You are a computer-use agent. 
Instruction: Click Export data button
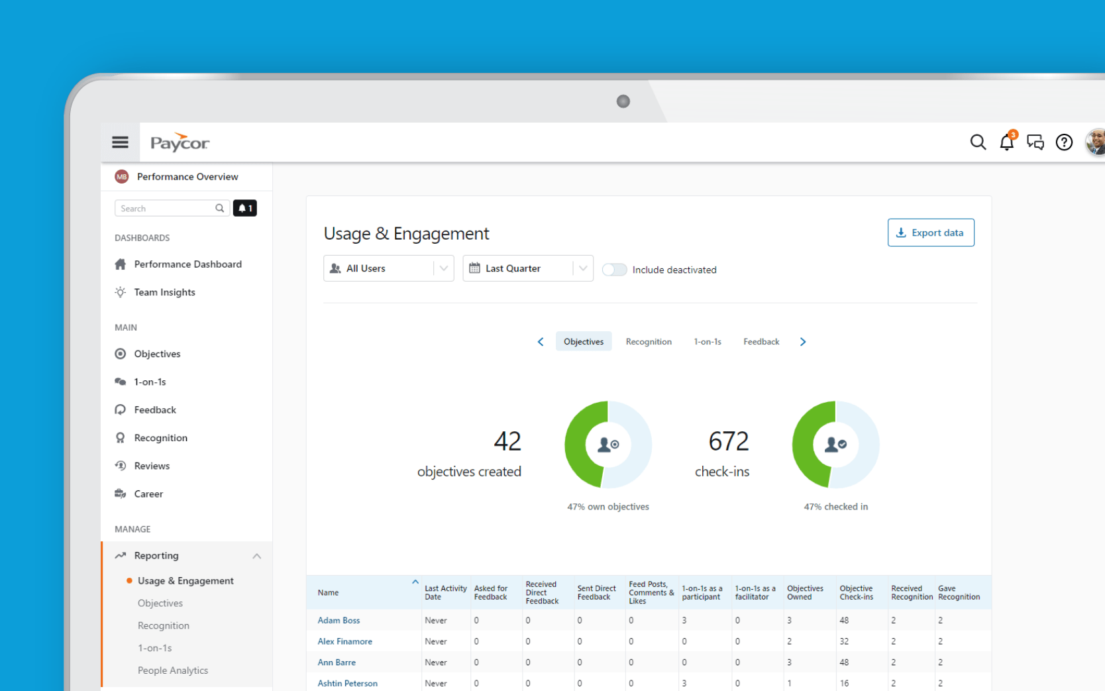931,233
